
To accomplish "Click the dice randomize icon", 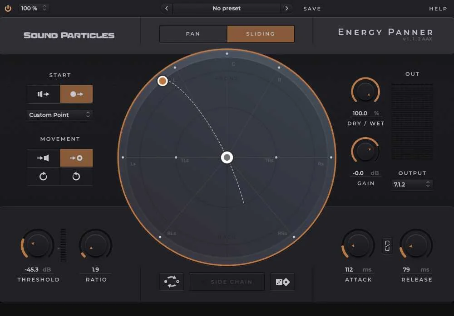I will click(282, 281).
